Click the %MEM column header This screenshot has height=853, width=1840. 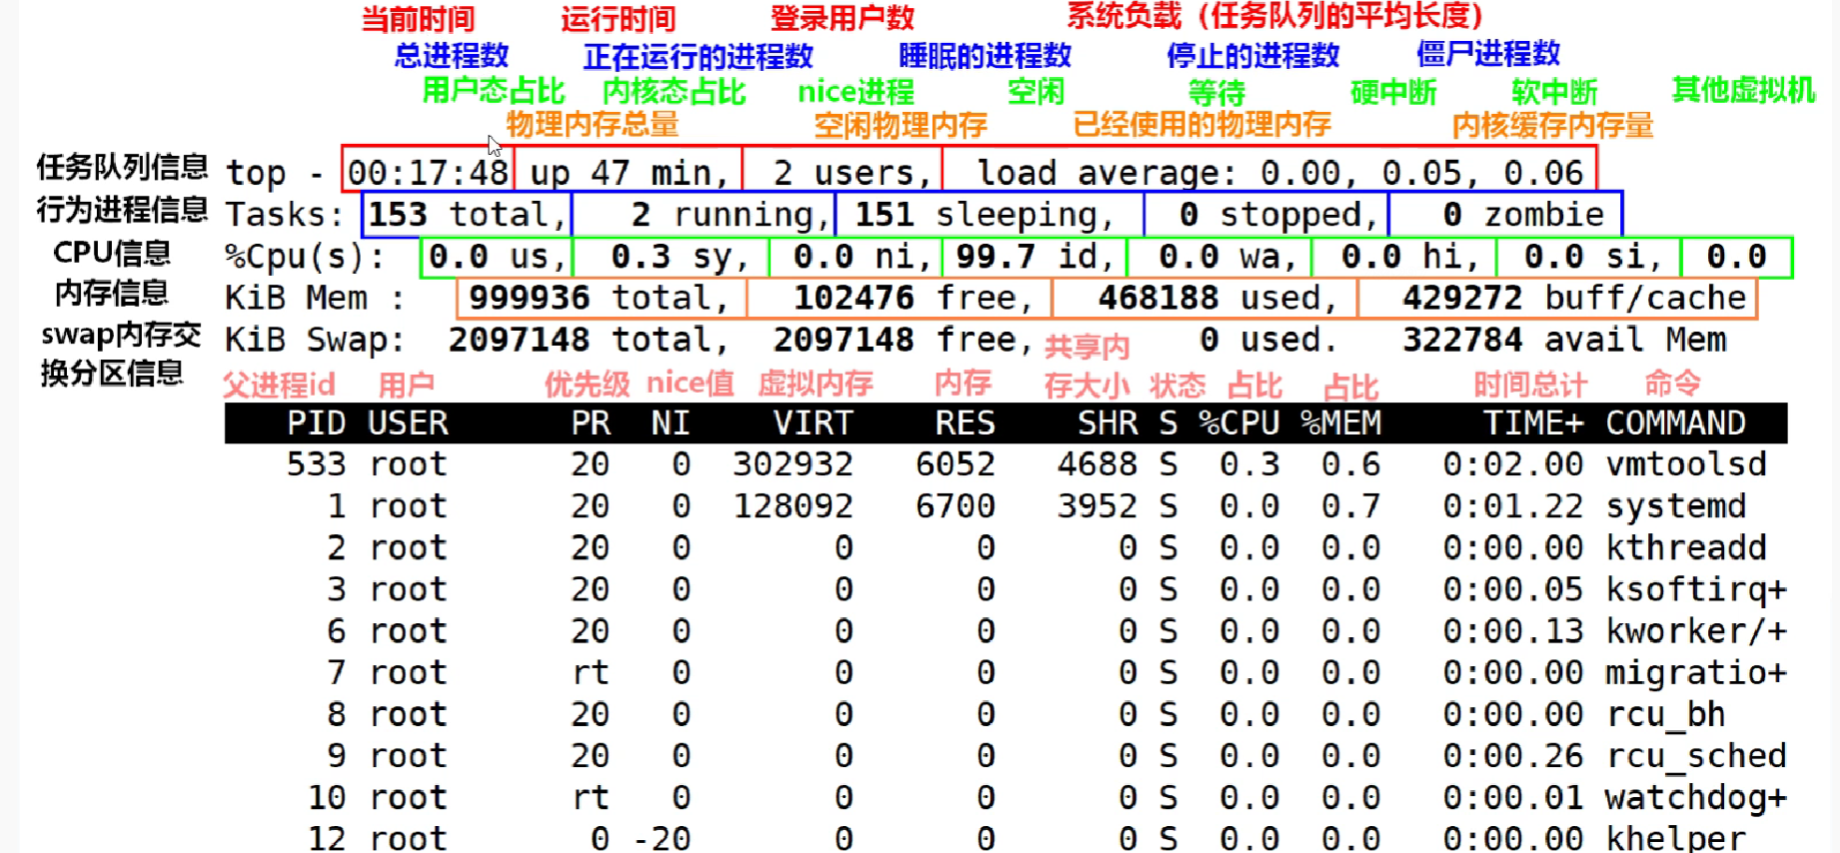coord(1342,424)
